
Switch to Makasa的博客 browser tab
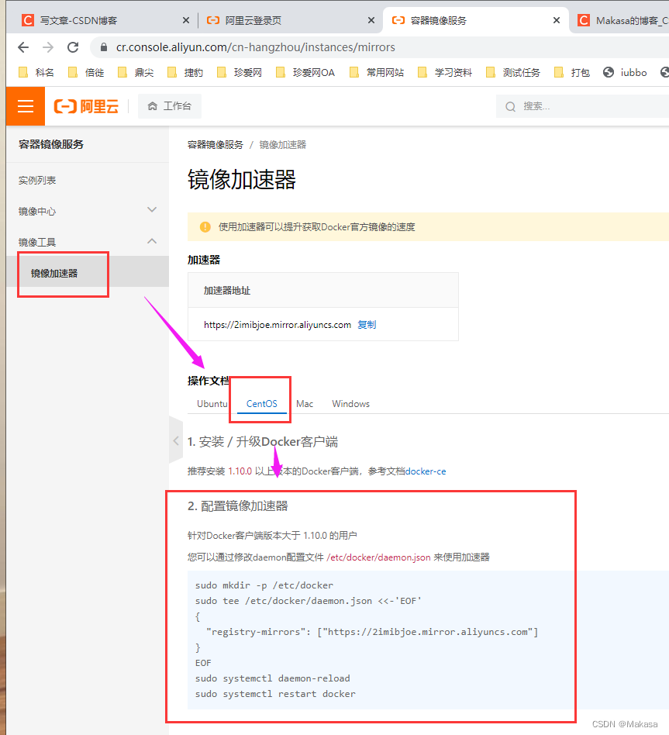(x=622, y=20)
